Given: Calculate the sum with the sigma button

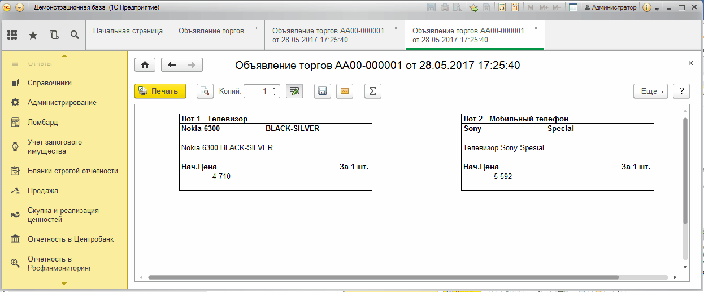Looking at the screenshot, I should click(x=372, y=91).
